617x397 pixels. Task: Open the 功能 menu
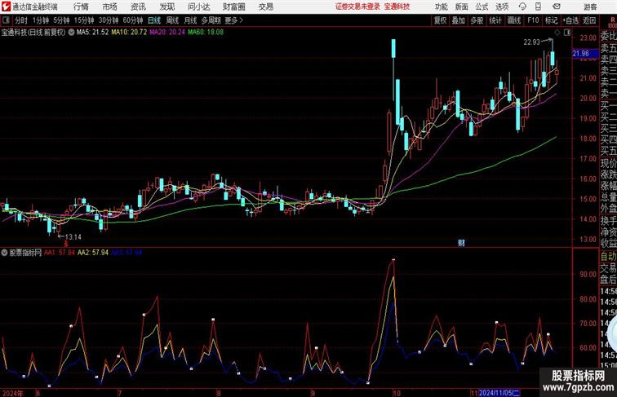click(441, 7)
